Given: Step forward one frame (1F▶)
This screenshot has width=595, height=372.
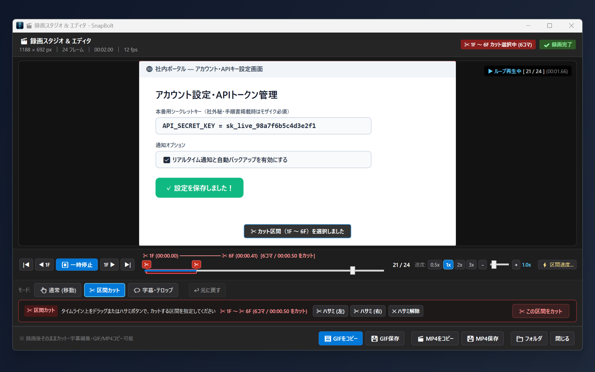Looking at the screenshot, I should point(109,265).
